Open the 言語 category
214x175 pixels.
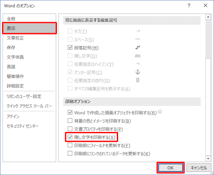click(30, 67)
